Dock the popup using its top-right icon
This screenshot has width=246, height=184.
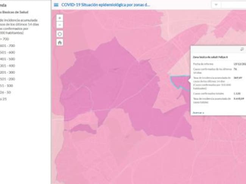click(x=242, y=49)
